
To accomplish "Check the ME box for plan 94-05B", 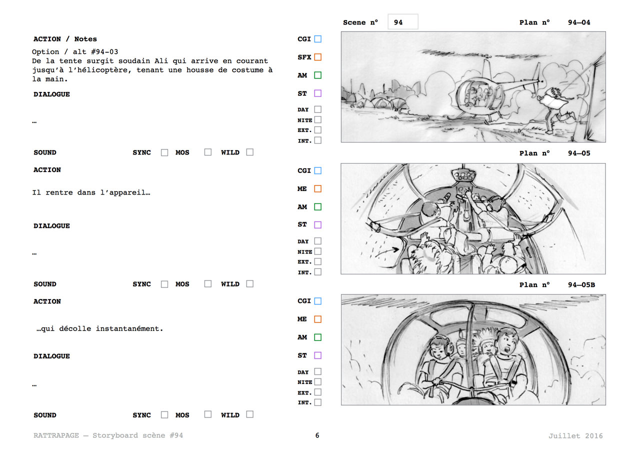I will pos(317,319).
